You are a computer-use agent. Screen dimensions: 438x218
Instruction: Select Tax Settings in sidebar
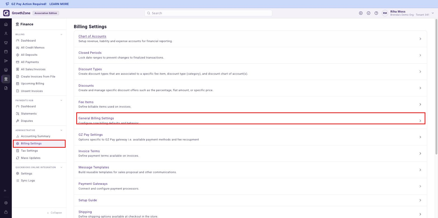click(x=29, y=151)
